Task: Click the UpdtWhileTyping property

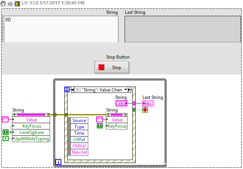Action: click(31, 139)
